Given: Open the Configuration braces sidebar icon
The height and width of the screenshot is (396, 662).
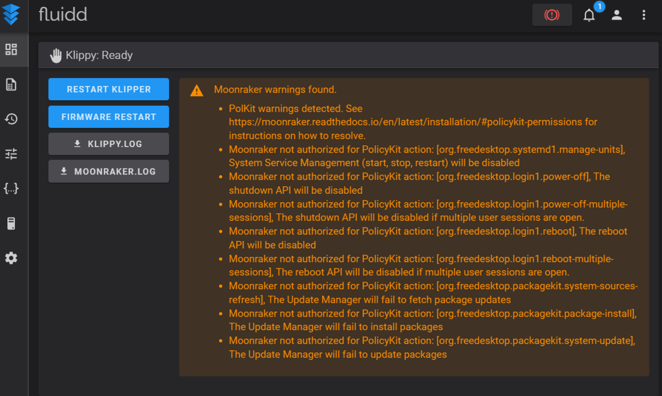Looking at the screenshot, I should [x=11, y=188].
